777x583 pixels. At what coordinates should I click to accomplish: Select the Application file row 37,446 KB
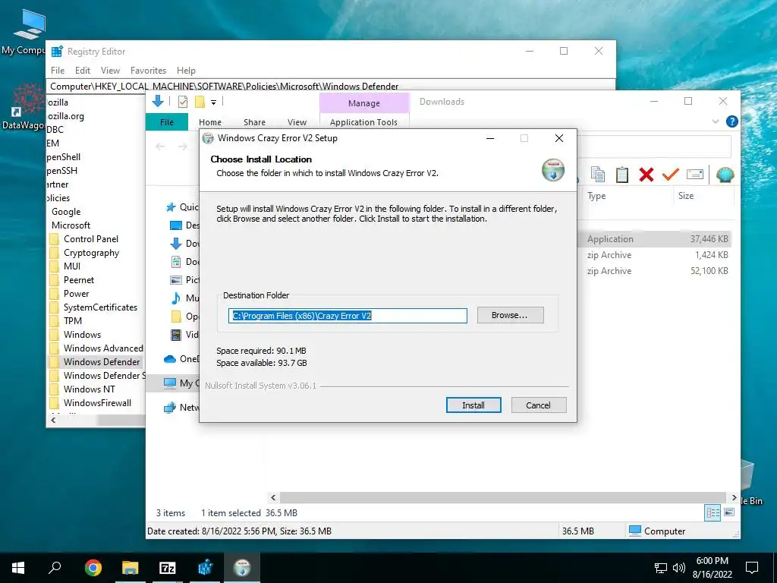[x=655, y=239]
